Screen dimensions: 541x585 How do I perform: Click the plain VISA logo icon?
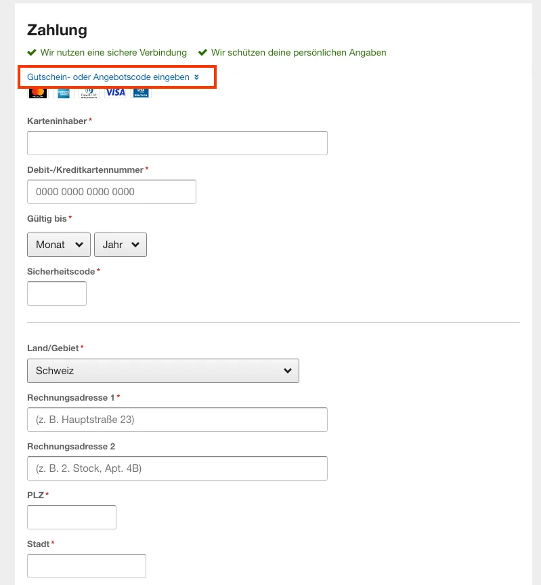click(116, 92)
